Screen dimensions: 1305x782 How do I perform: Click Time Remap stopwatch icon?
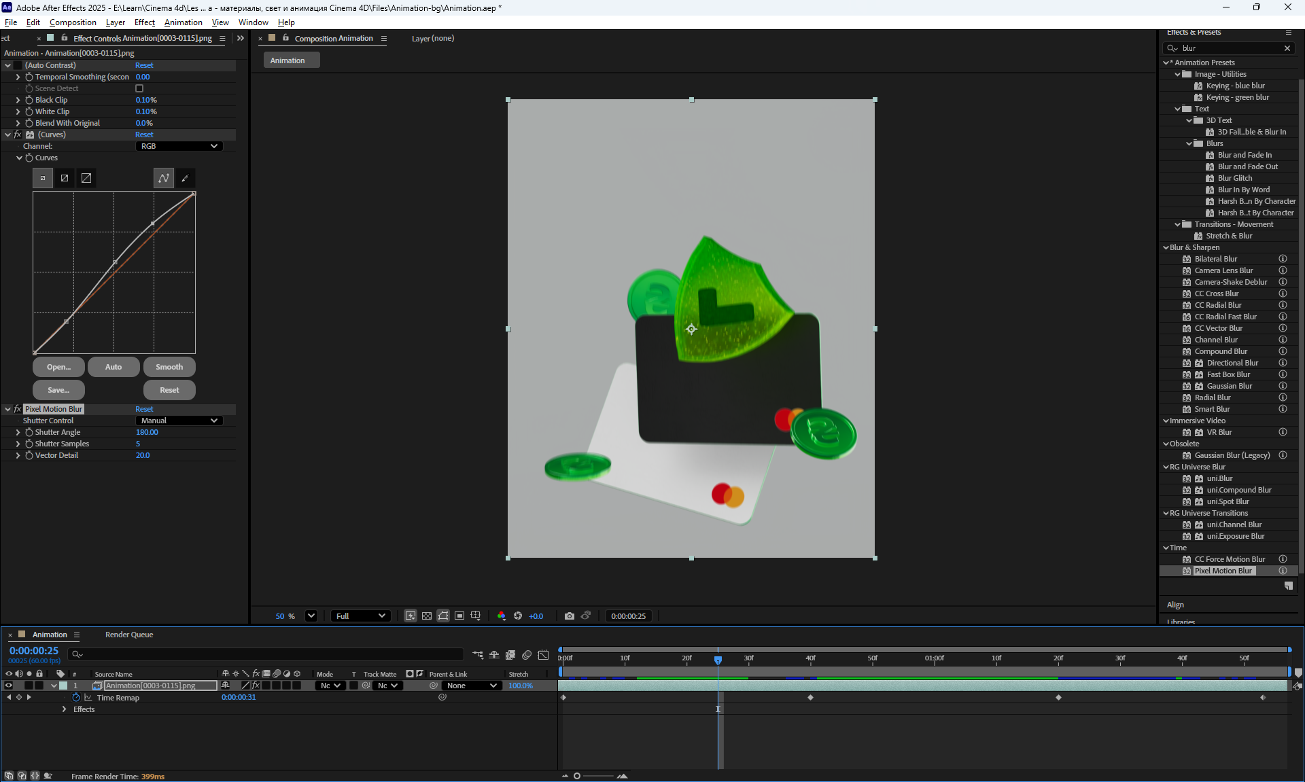coord(76,698)
